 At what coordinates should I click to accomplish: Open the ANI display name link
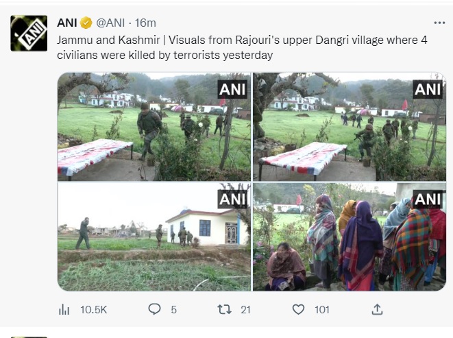click(66, 23)
